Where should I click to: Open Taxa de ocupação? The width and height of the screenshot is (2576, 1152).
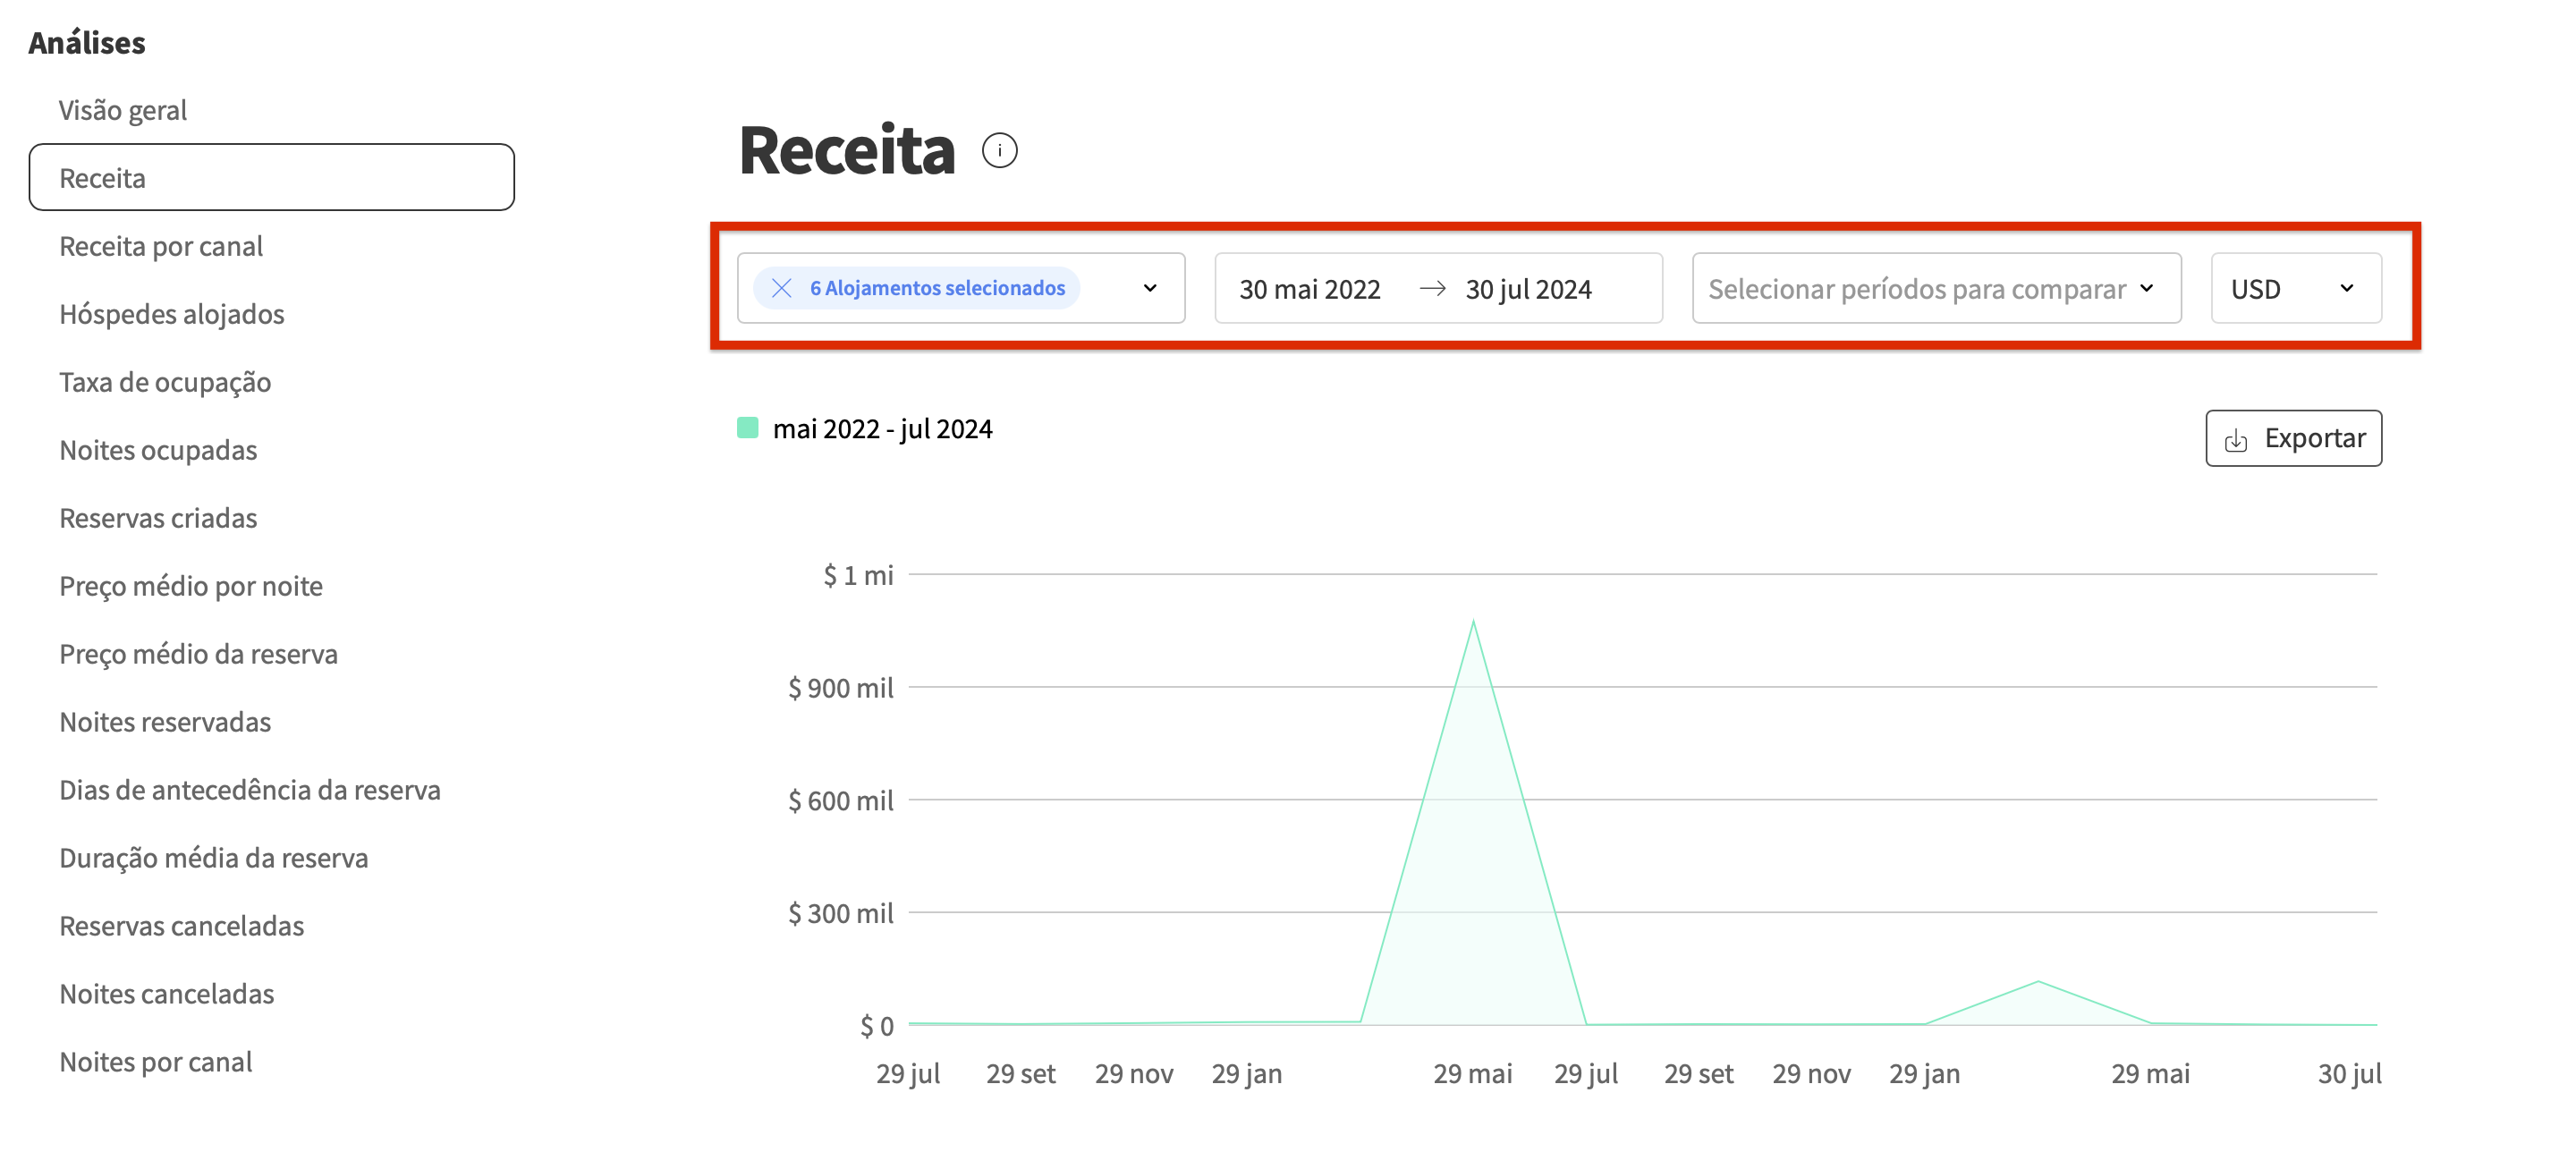[165, 381]
